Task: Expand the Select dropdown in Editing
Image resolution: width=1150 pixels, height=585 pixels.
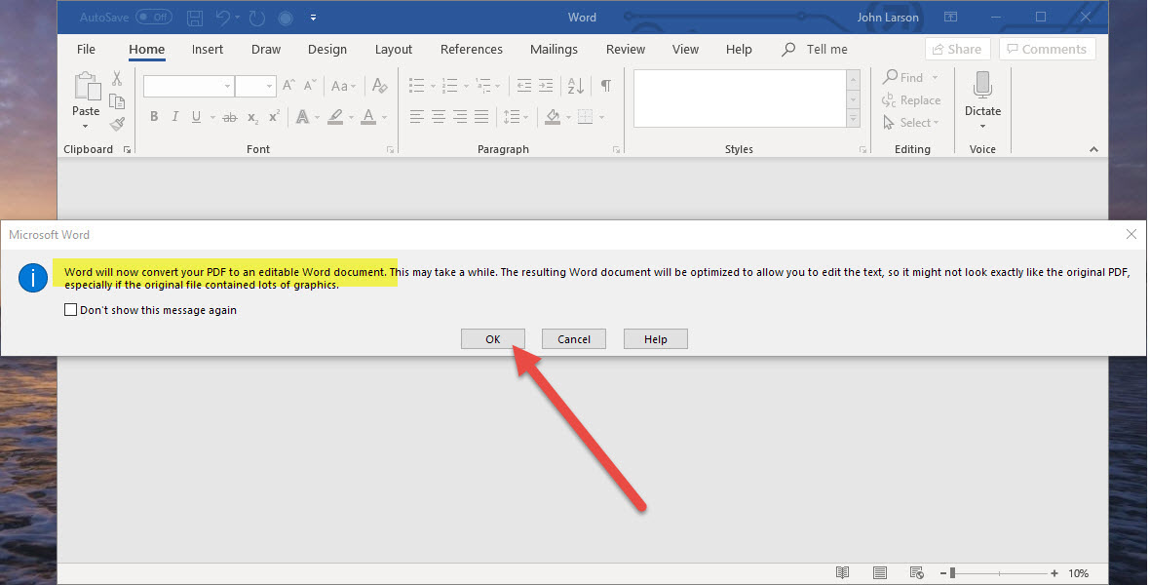Action: pos(935,123)
